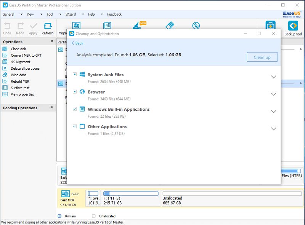The height and width of the screenshot is (225, 305).
Task: Expand Windows Built-in Applications chevron
Action: (x=273, y=112)
